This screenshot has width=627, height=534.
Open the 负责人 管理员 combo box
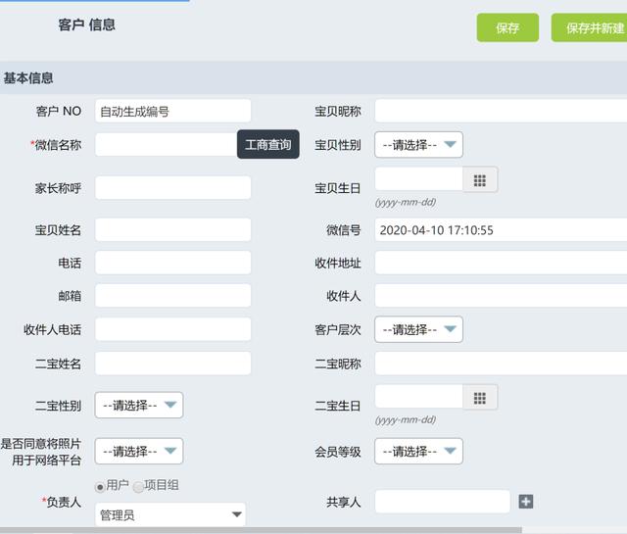click(x=170, y=514)
